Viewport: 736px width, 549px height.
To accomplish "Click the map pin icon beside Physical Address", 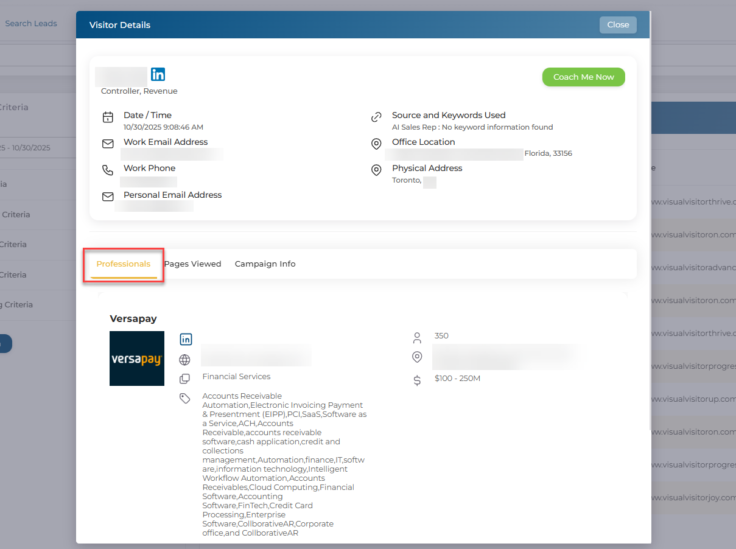I will [376, 170].
